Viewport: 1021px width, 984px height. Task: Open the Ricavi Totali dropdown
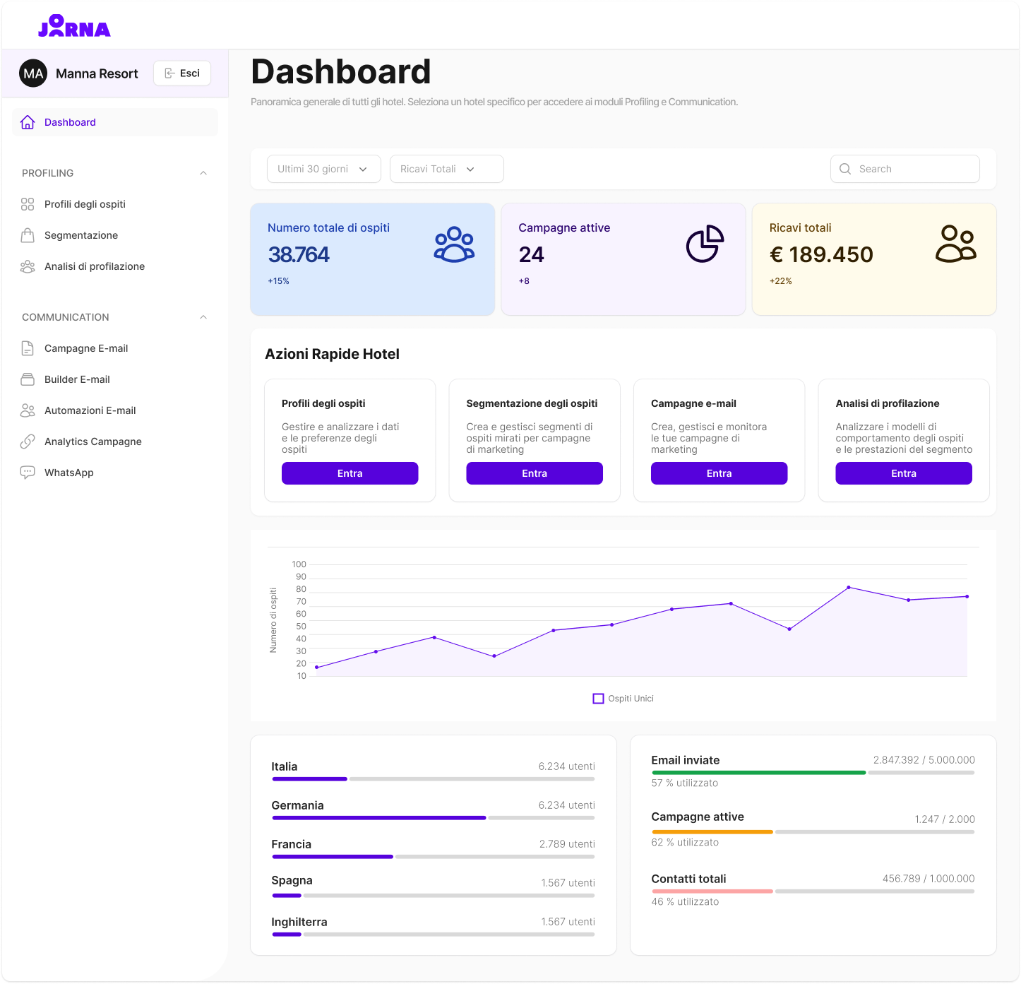[446, 168]
